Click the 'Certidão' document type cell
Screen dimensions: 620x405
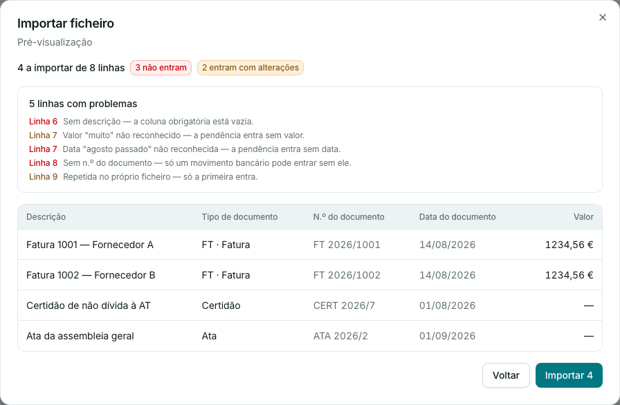pyautogui.click(x=221, y=305)
